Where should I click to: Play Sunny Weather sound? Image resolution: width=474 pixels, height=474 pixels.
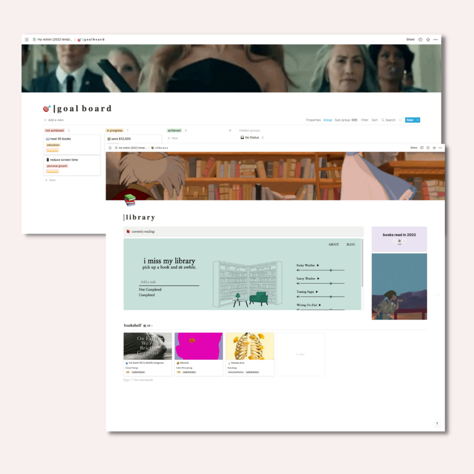pyautogui.click(x=318, y=278)
